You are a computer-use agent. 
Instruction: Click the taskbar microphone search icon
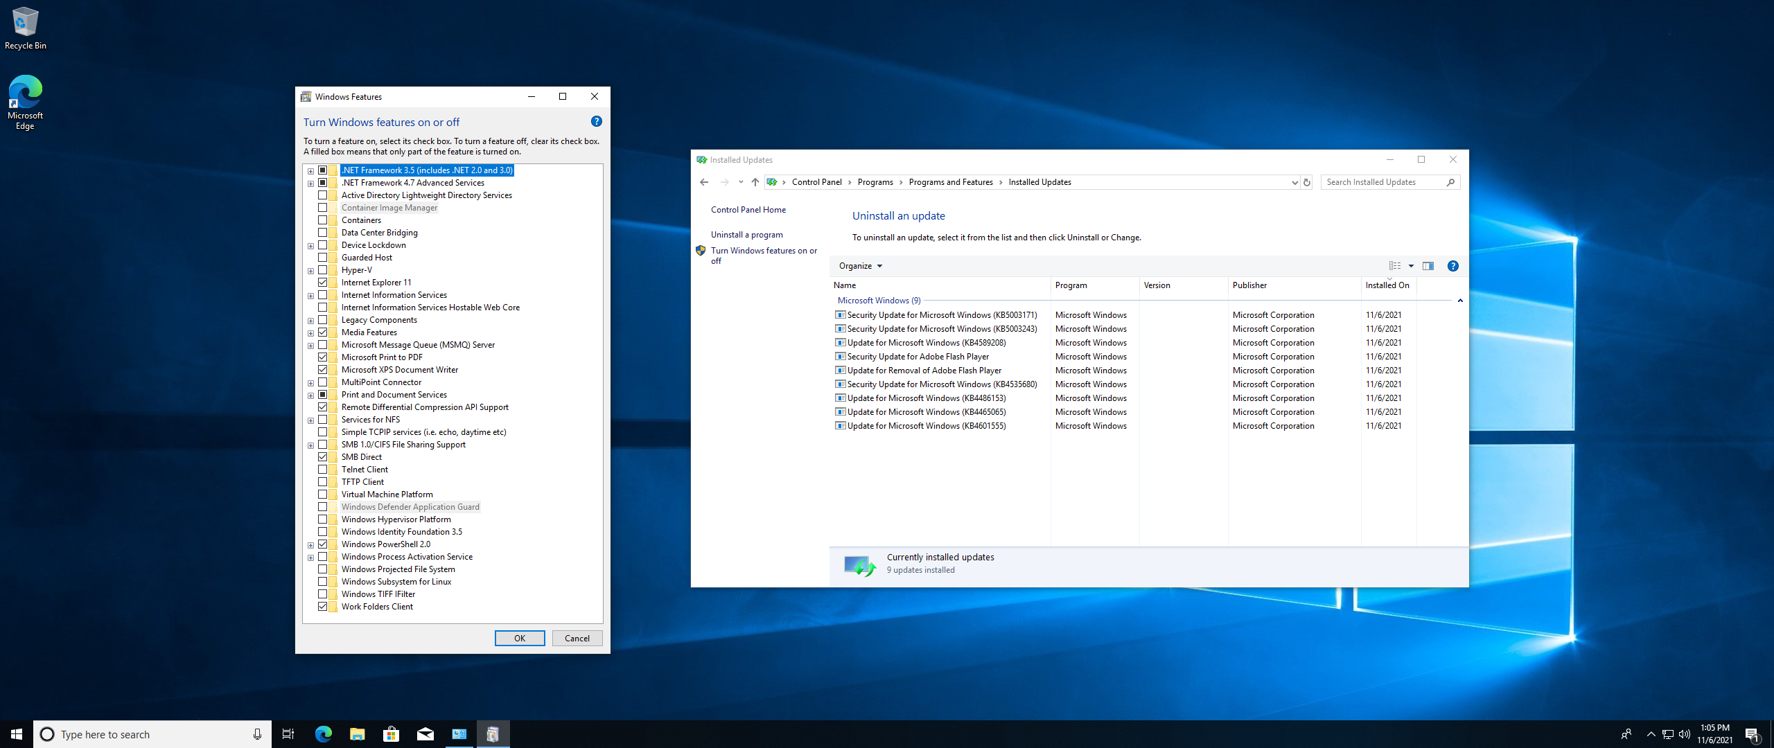(x=257, y=734)
